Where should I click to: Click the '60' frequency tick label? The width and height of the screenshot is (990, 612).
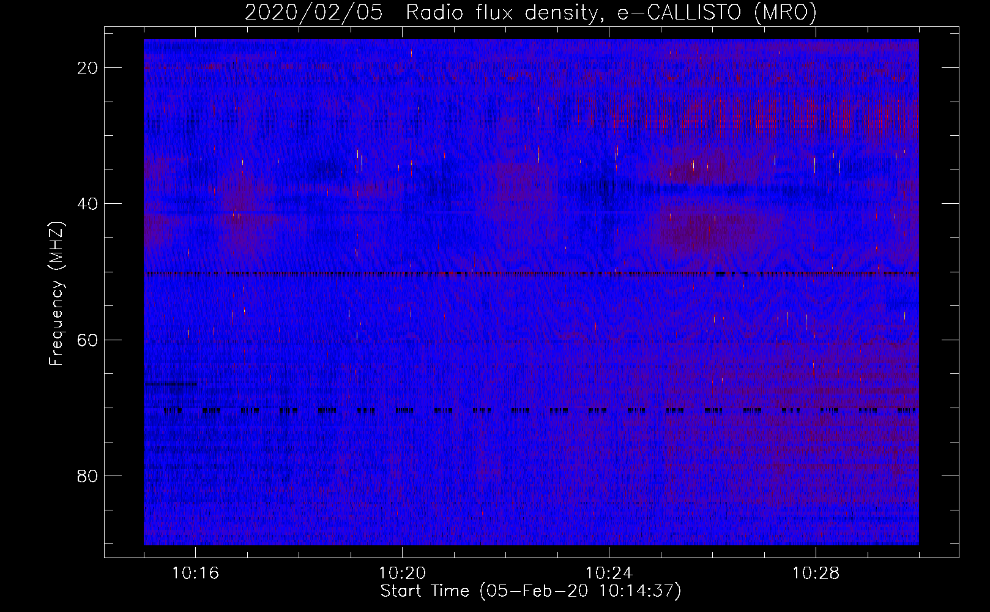(x=87, y=340)
